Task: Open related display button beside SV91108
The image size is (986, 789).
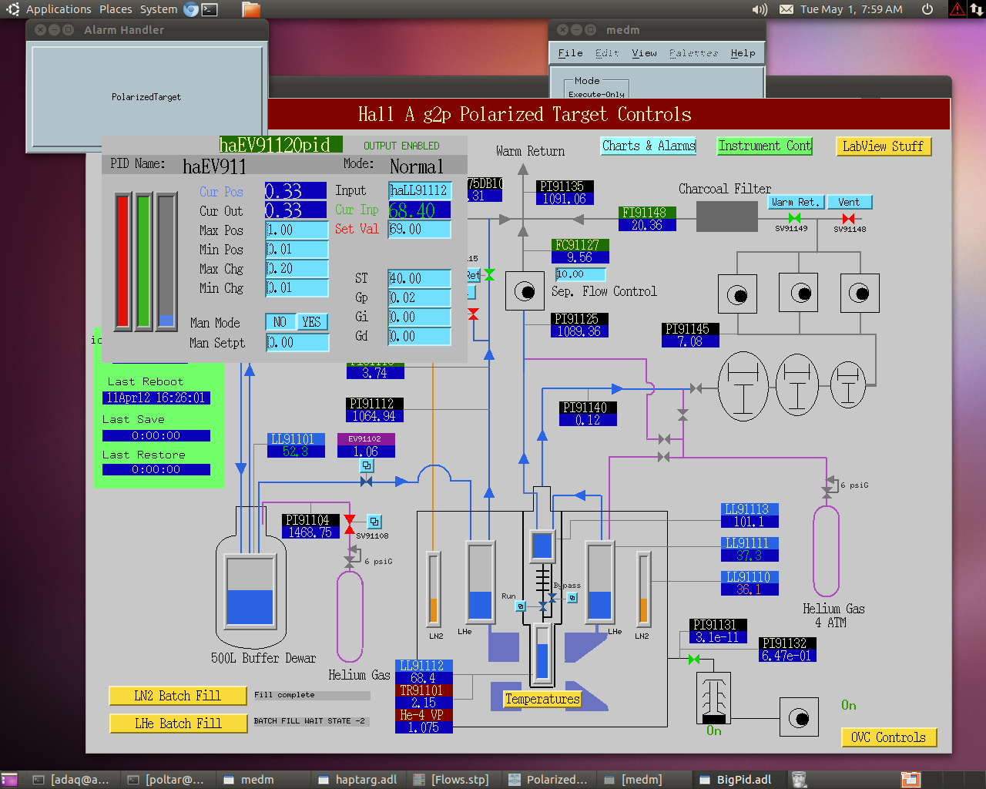Action: click(374, 522)
